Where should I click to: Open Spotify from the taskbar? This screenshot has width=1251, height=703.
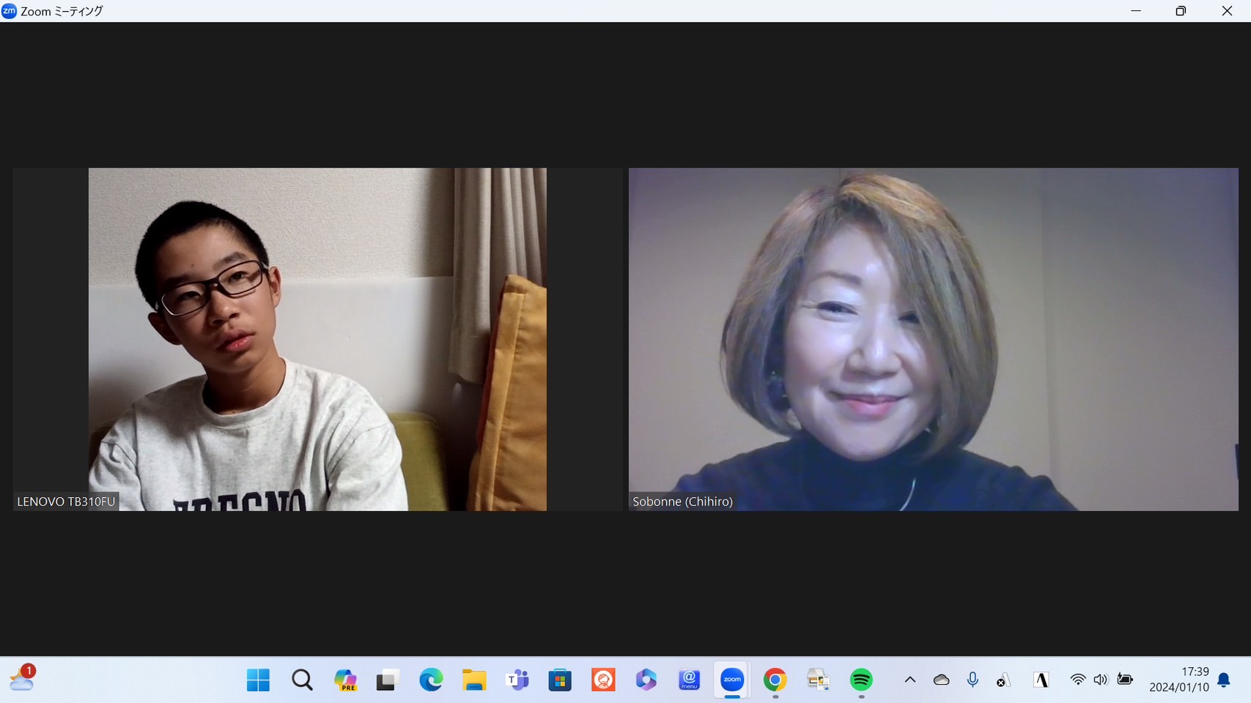point(861,680)
